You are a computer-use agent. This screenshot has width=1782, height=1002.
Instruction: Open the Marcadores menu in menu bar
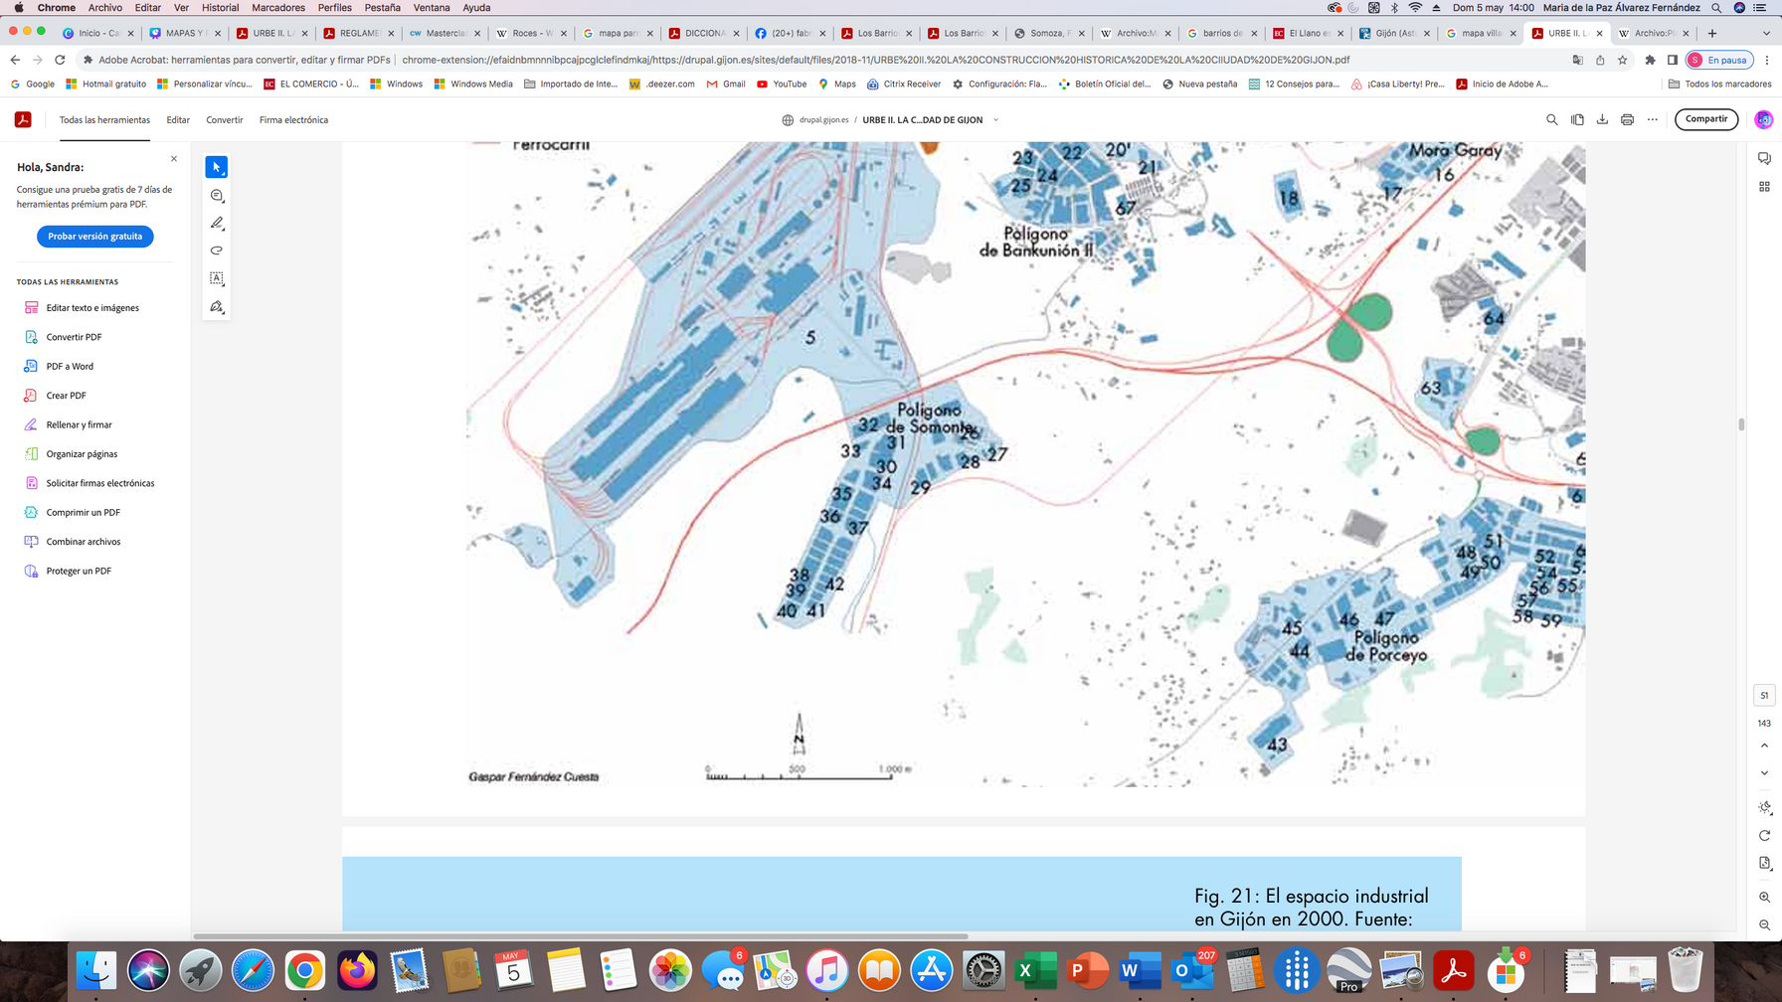(x=278, y=8)
